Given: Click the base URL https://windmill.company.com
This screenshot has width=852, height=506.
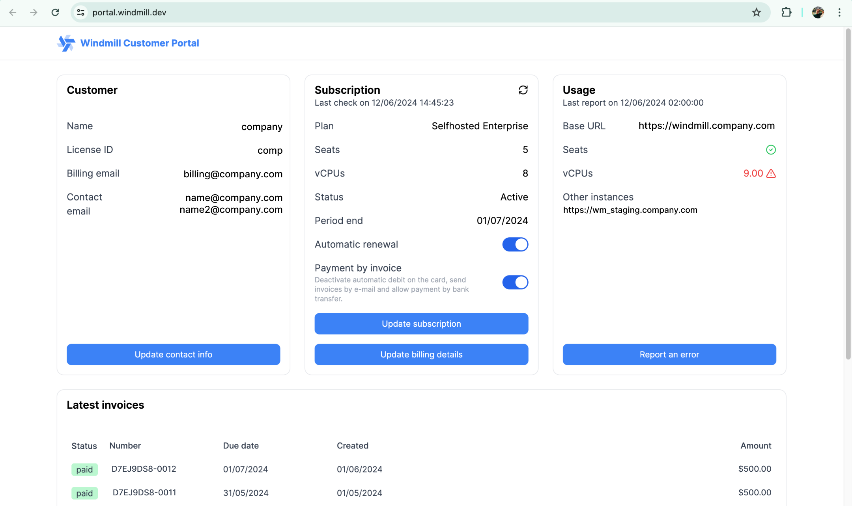Looking at the screenshot, I should click(x=706, y=126).
